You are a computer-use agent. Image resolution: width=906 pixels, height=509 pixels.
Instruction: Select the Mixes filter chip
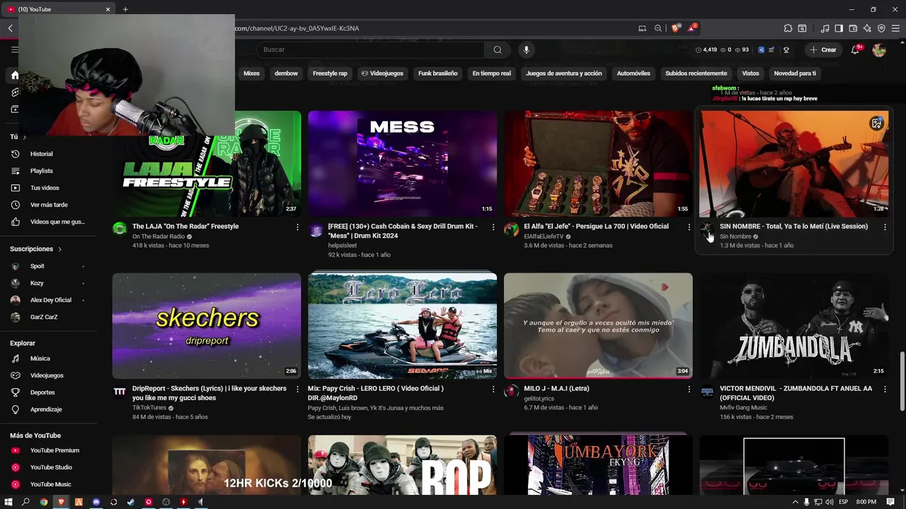[x=251, y=74]
